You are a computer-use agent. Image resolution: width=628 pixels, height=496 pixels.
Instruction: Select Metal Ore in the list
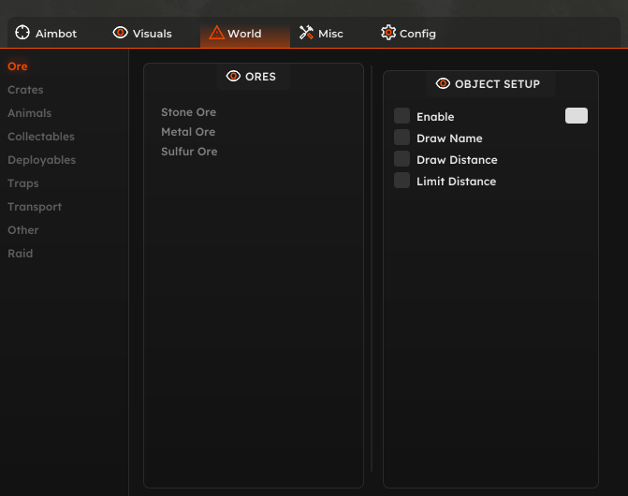pyautogui.click(x=188, y=132)
